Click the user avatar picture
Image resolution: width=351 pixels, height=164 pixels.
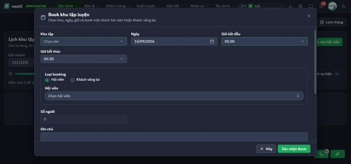332,6
